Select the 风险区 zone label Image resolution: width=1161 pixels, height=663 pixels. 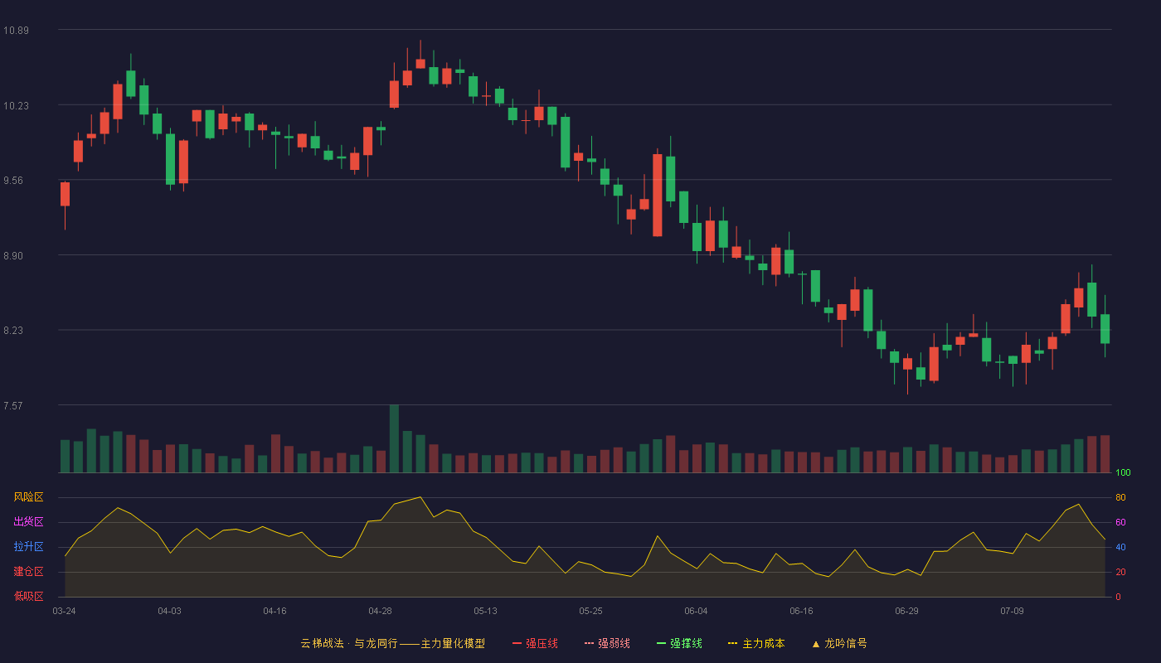tap(28, 497)
